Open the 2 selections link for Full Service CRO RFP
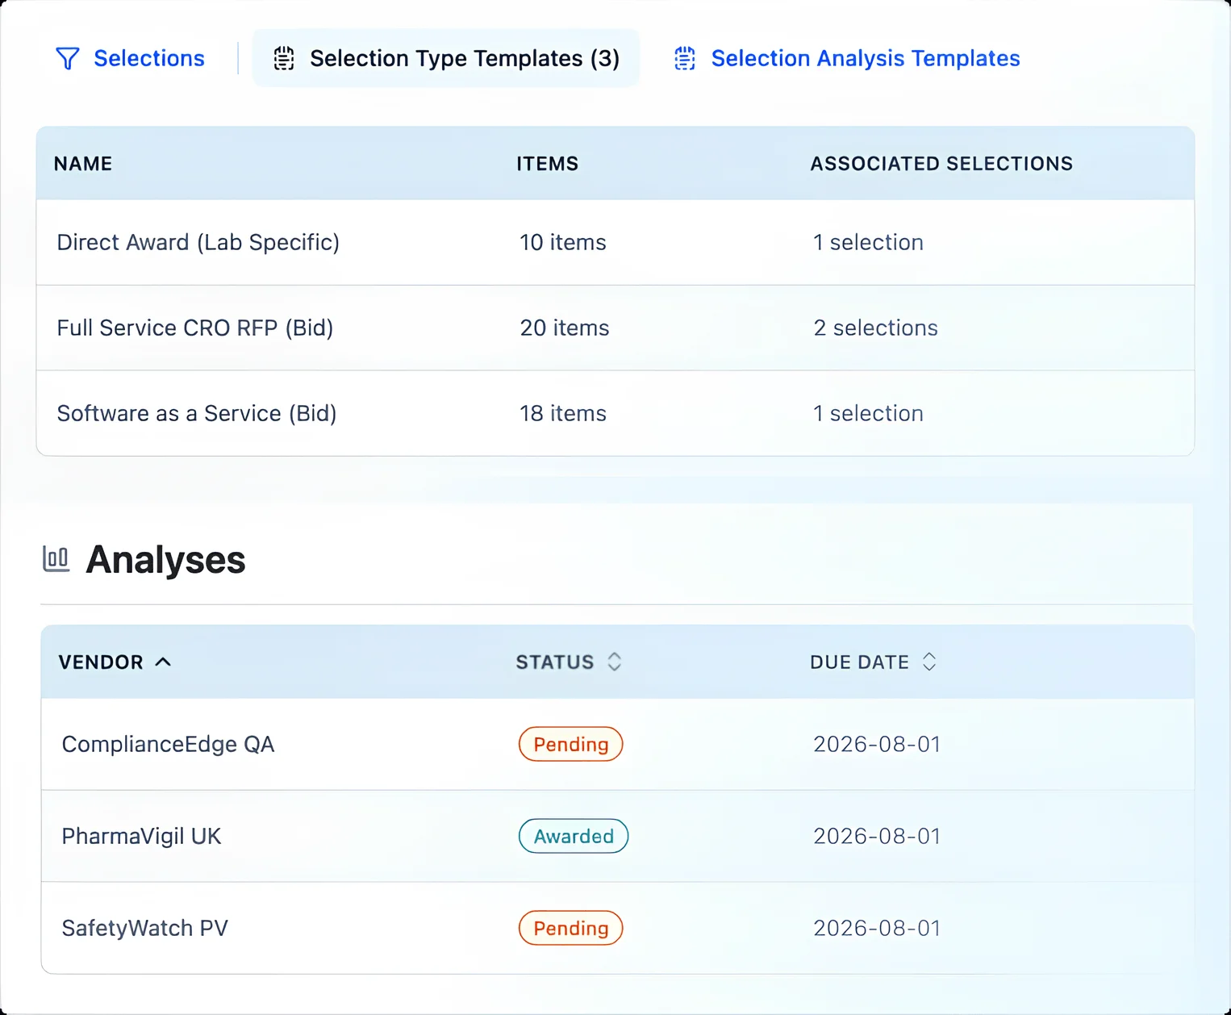Image resolution: width=1231 pixels, height=1015 pixels. (x=874, y=328)
